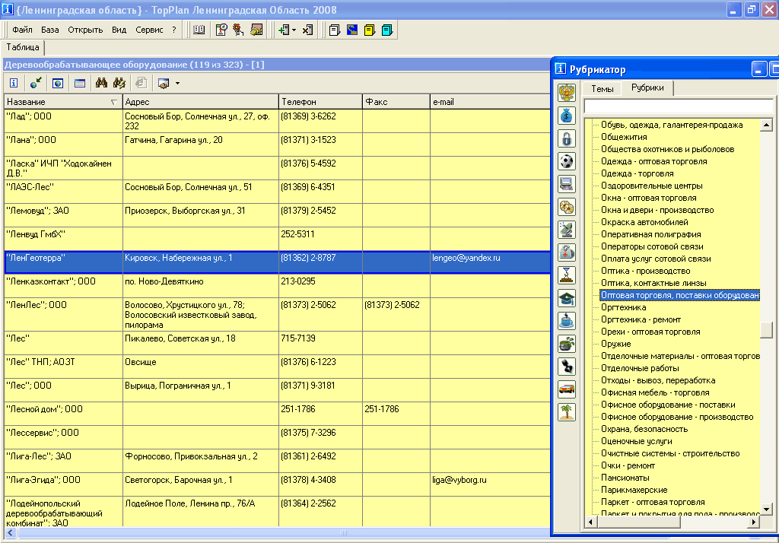Select the Оргтехника rubric in the tree
779x543 pixels.
(623, 307)
